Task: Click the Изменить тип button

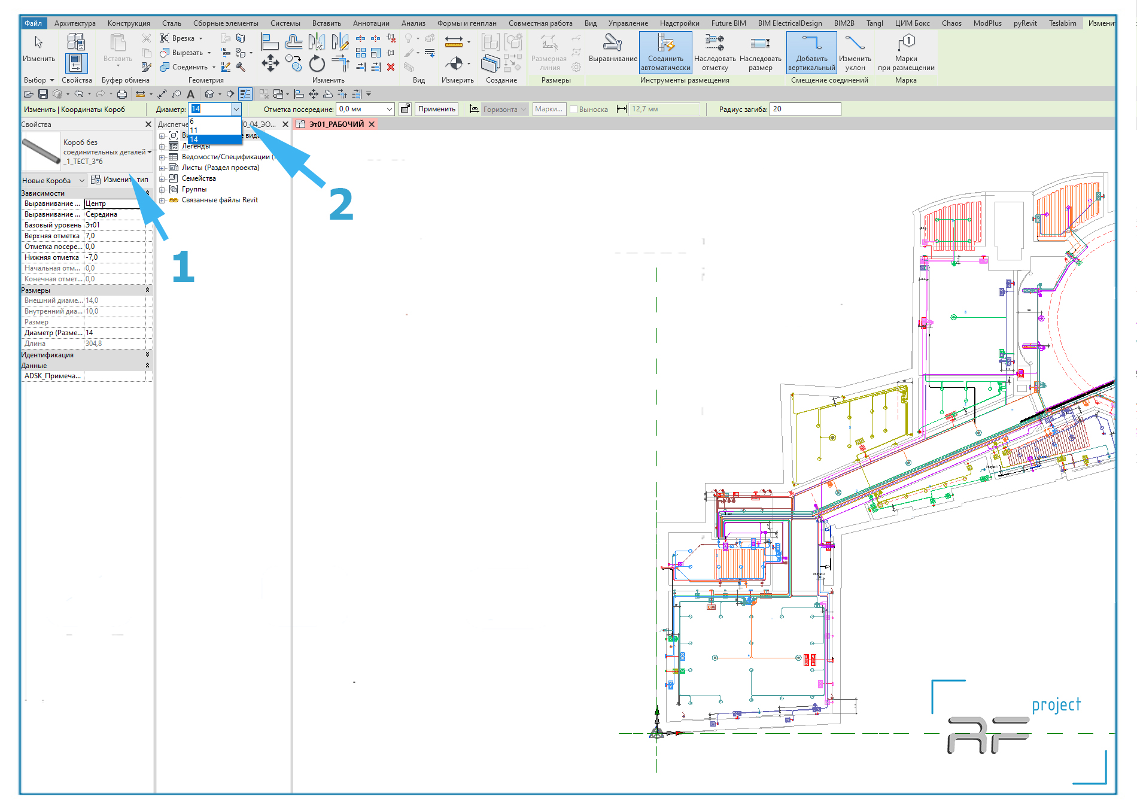Action: click(x=120, y=180)
